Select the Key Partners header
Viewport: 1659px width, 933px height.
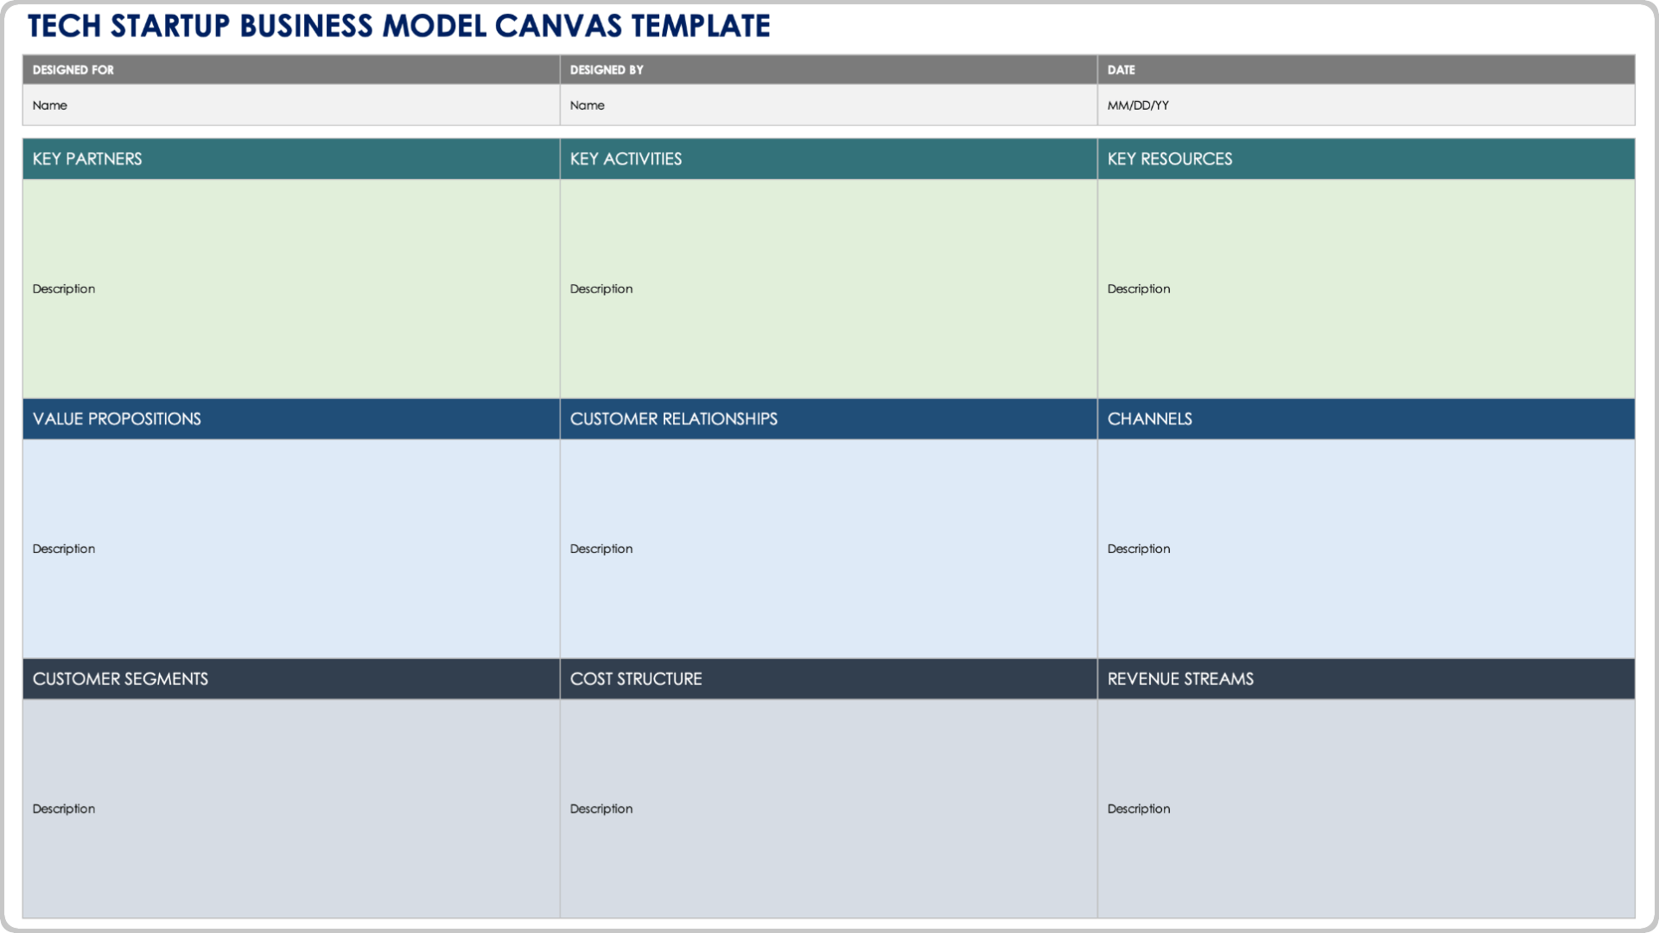point(290,159)
